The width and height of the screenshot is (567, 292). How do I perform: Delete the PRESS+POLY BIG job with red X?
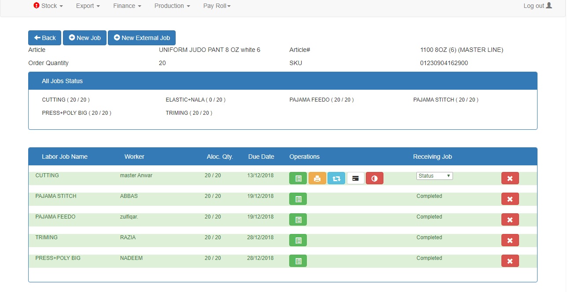510,261
